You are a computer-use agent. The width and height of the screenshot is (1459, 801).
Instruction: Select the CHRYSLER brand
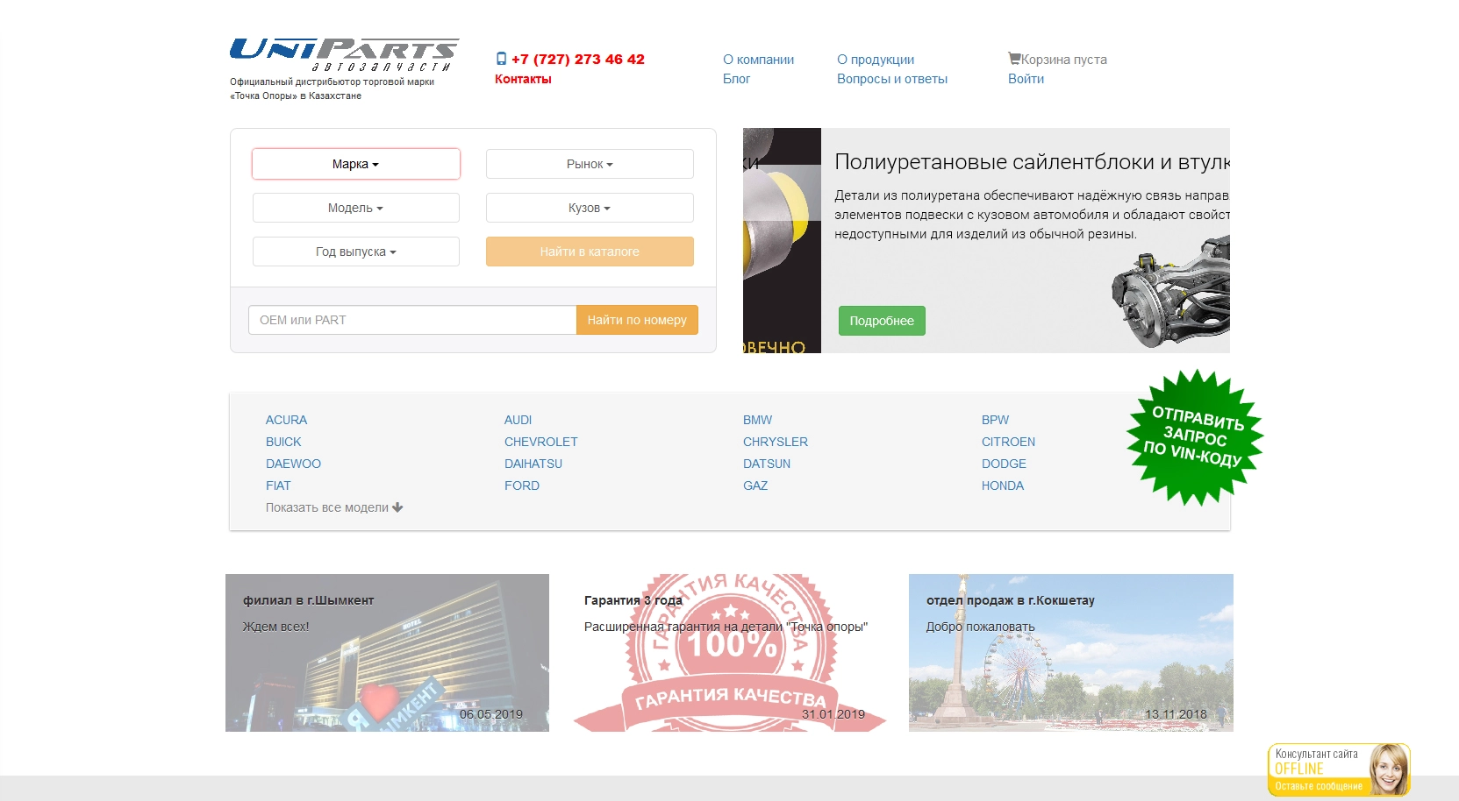click(x=776, y=442)
